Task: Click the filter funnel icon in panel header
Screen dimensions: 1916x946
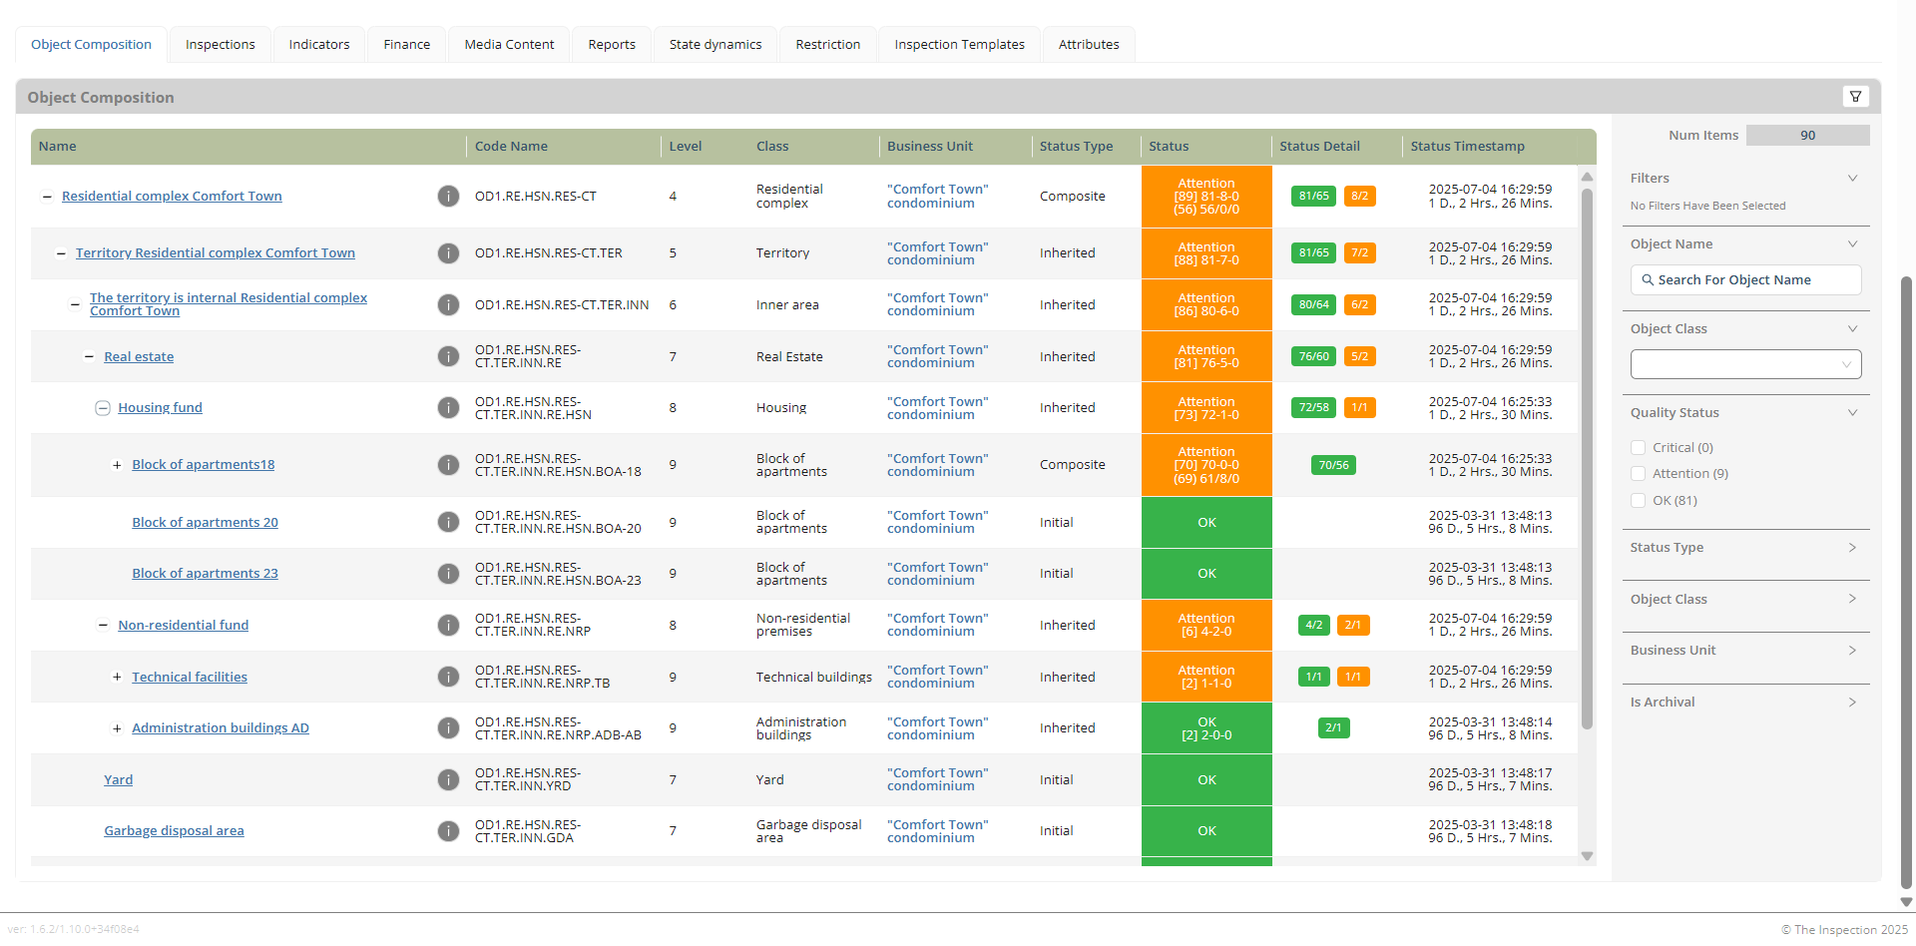Action: pos(1855,97)
